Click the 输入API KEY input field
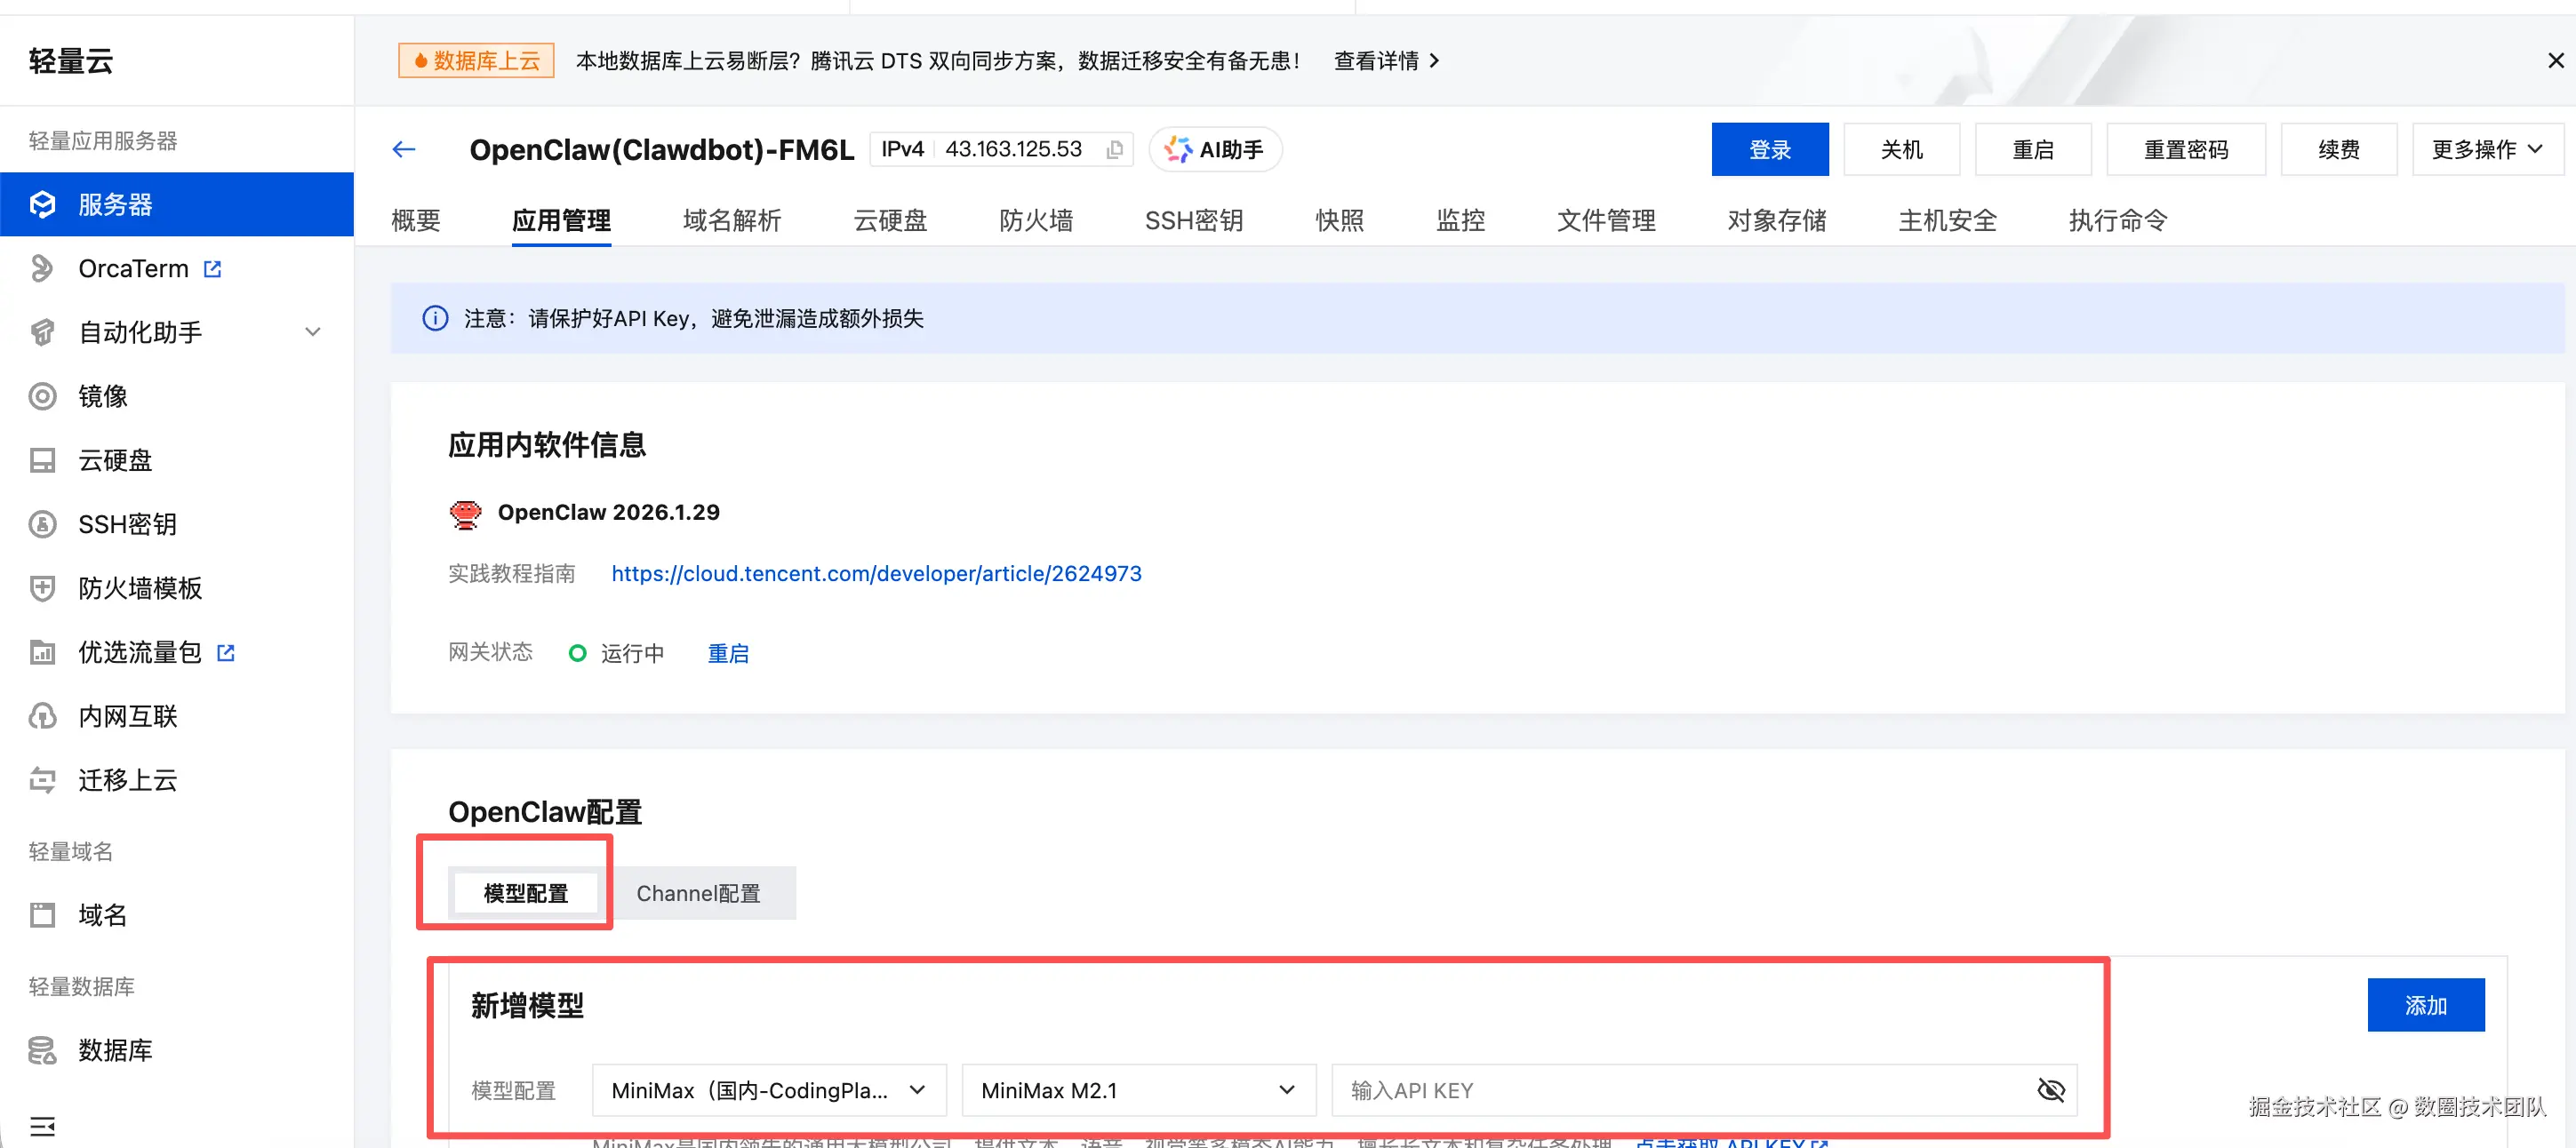Image resolution: width=2576 pixels, height=1148 pixels. point(1680,1090)
